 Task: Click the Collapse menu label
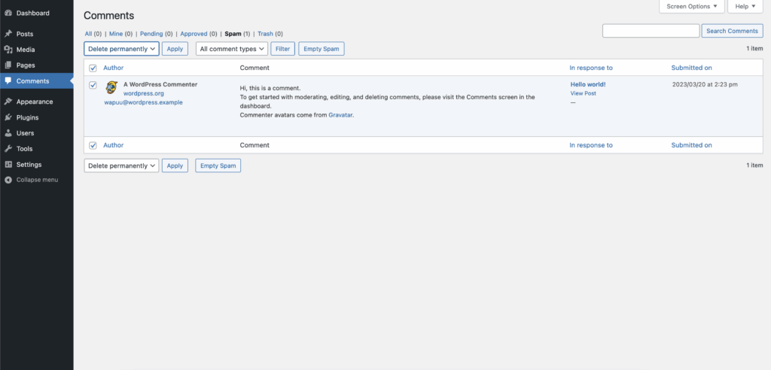(x=38, y=180)
